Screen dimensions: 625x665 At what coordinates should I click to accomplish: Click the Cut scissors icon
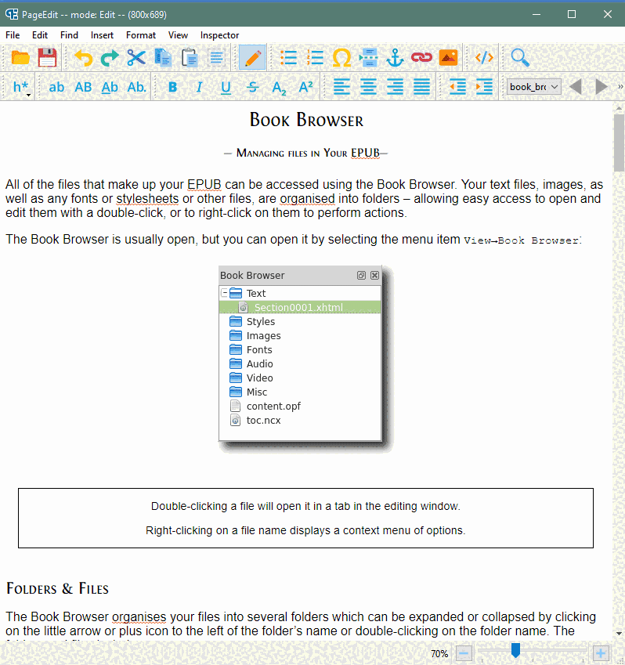pos(136,57)
